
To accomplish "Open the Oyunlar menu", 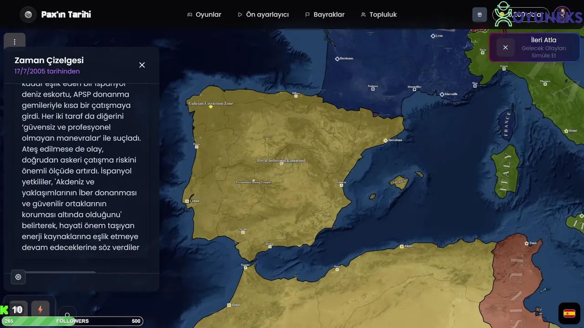I will 204,15.
